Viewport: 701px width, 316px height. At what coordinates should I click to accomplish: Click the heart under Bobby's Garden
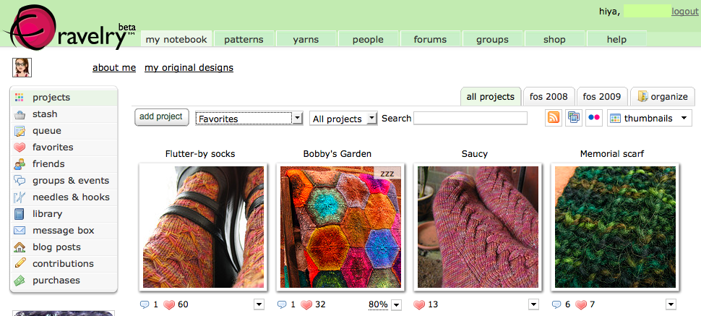[x=306, y=305]
